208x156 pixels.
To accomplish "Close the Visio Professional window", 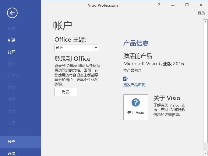I will 201,5.
